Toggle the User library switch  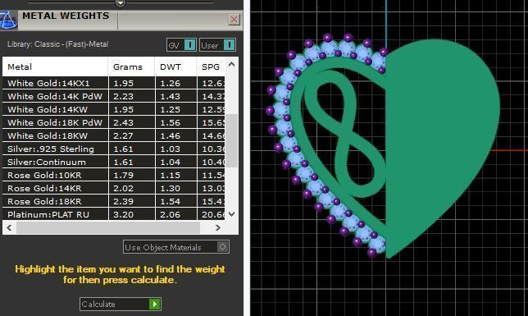(x=217, y=45)
